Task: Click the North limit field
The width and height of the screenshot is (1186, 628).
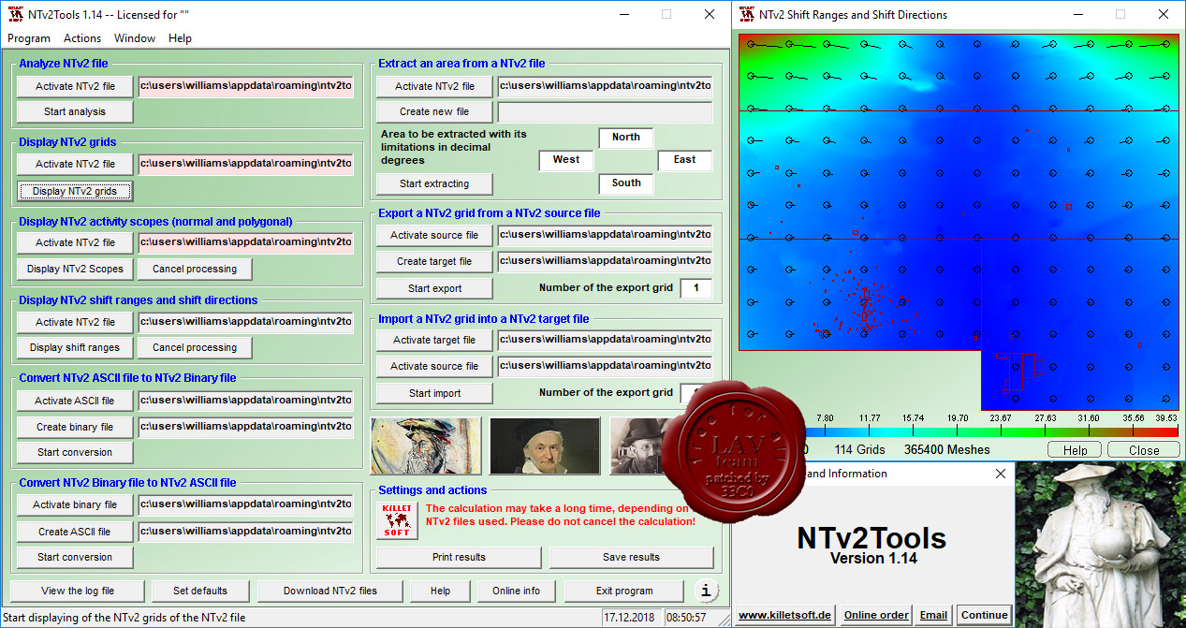Action: [x=625, y=138]
